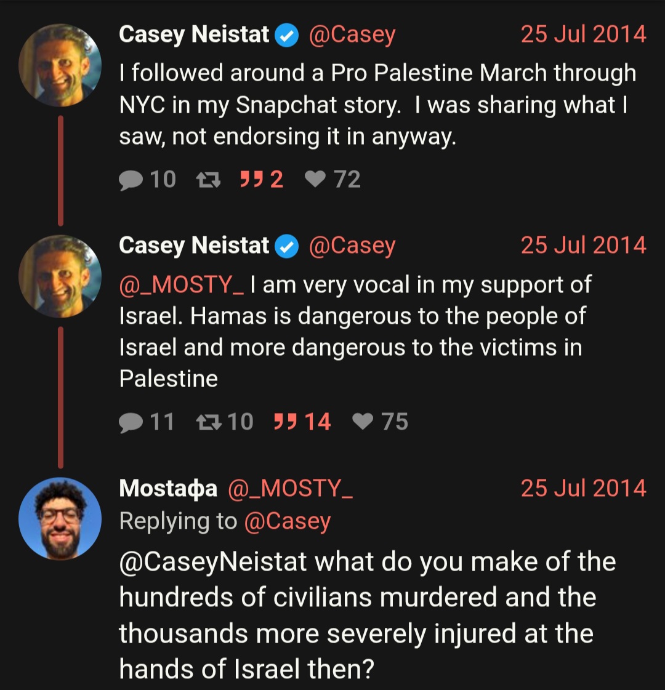
Task: Click retweet icon showing 10 retweets
Action: (208, 422)
